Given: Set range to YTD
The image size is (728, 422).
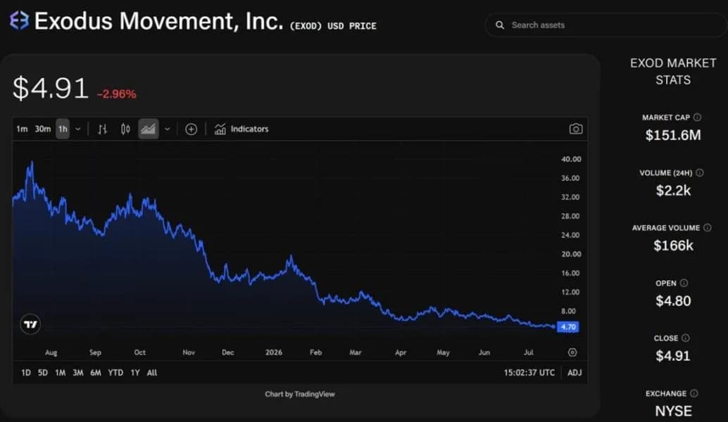Looking at the screenshot, I should tap(115, 372).
